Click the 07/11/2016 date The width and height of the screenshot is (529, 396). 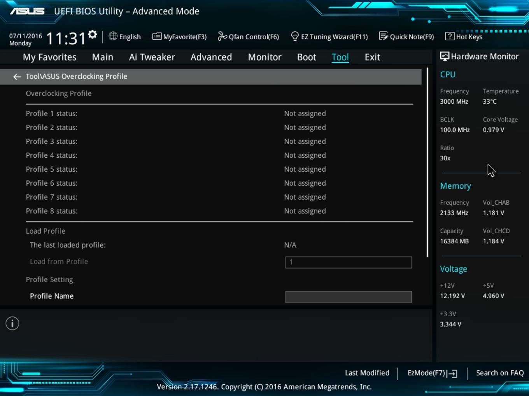26,36
